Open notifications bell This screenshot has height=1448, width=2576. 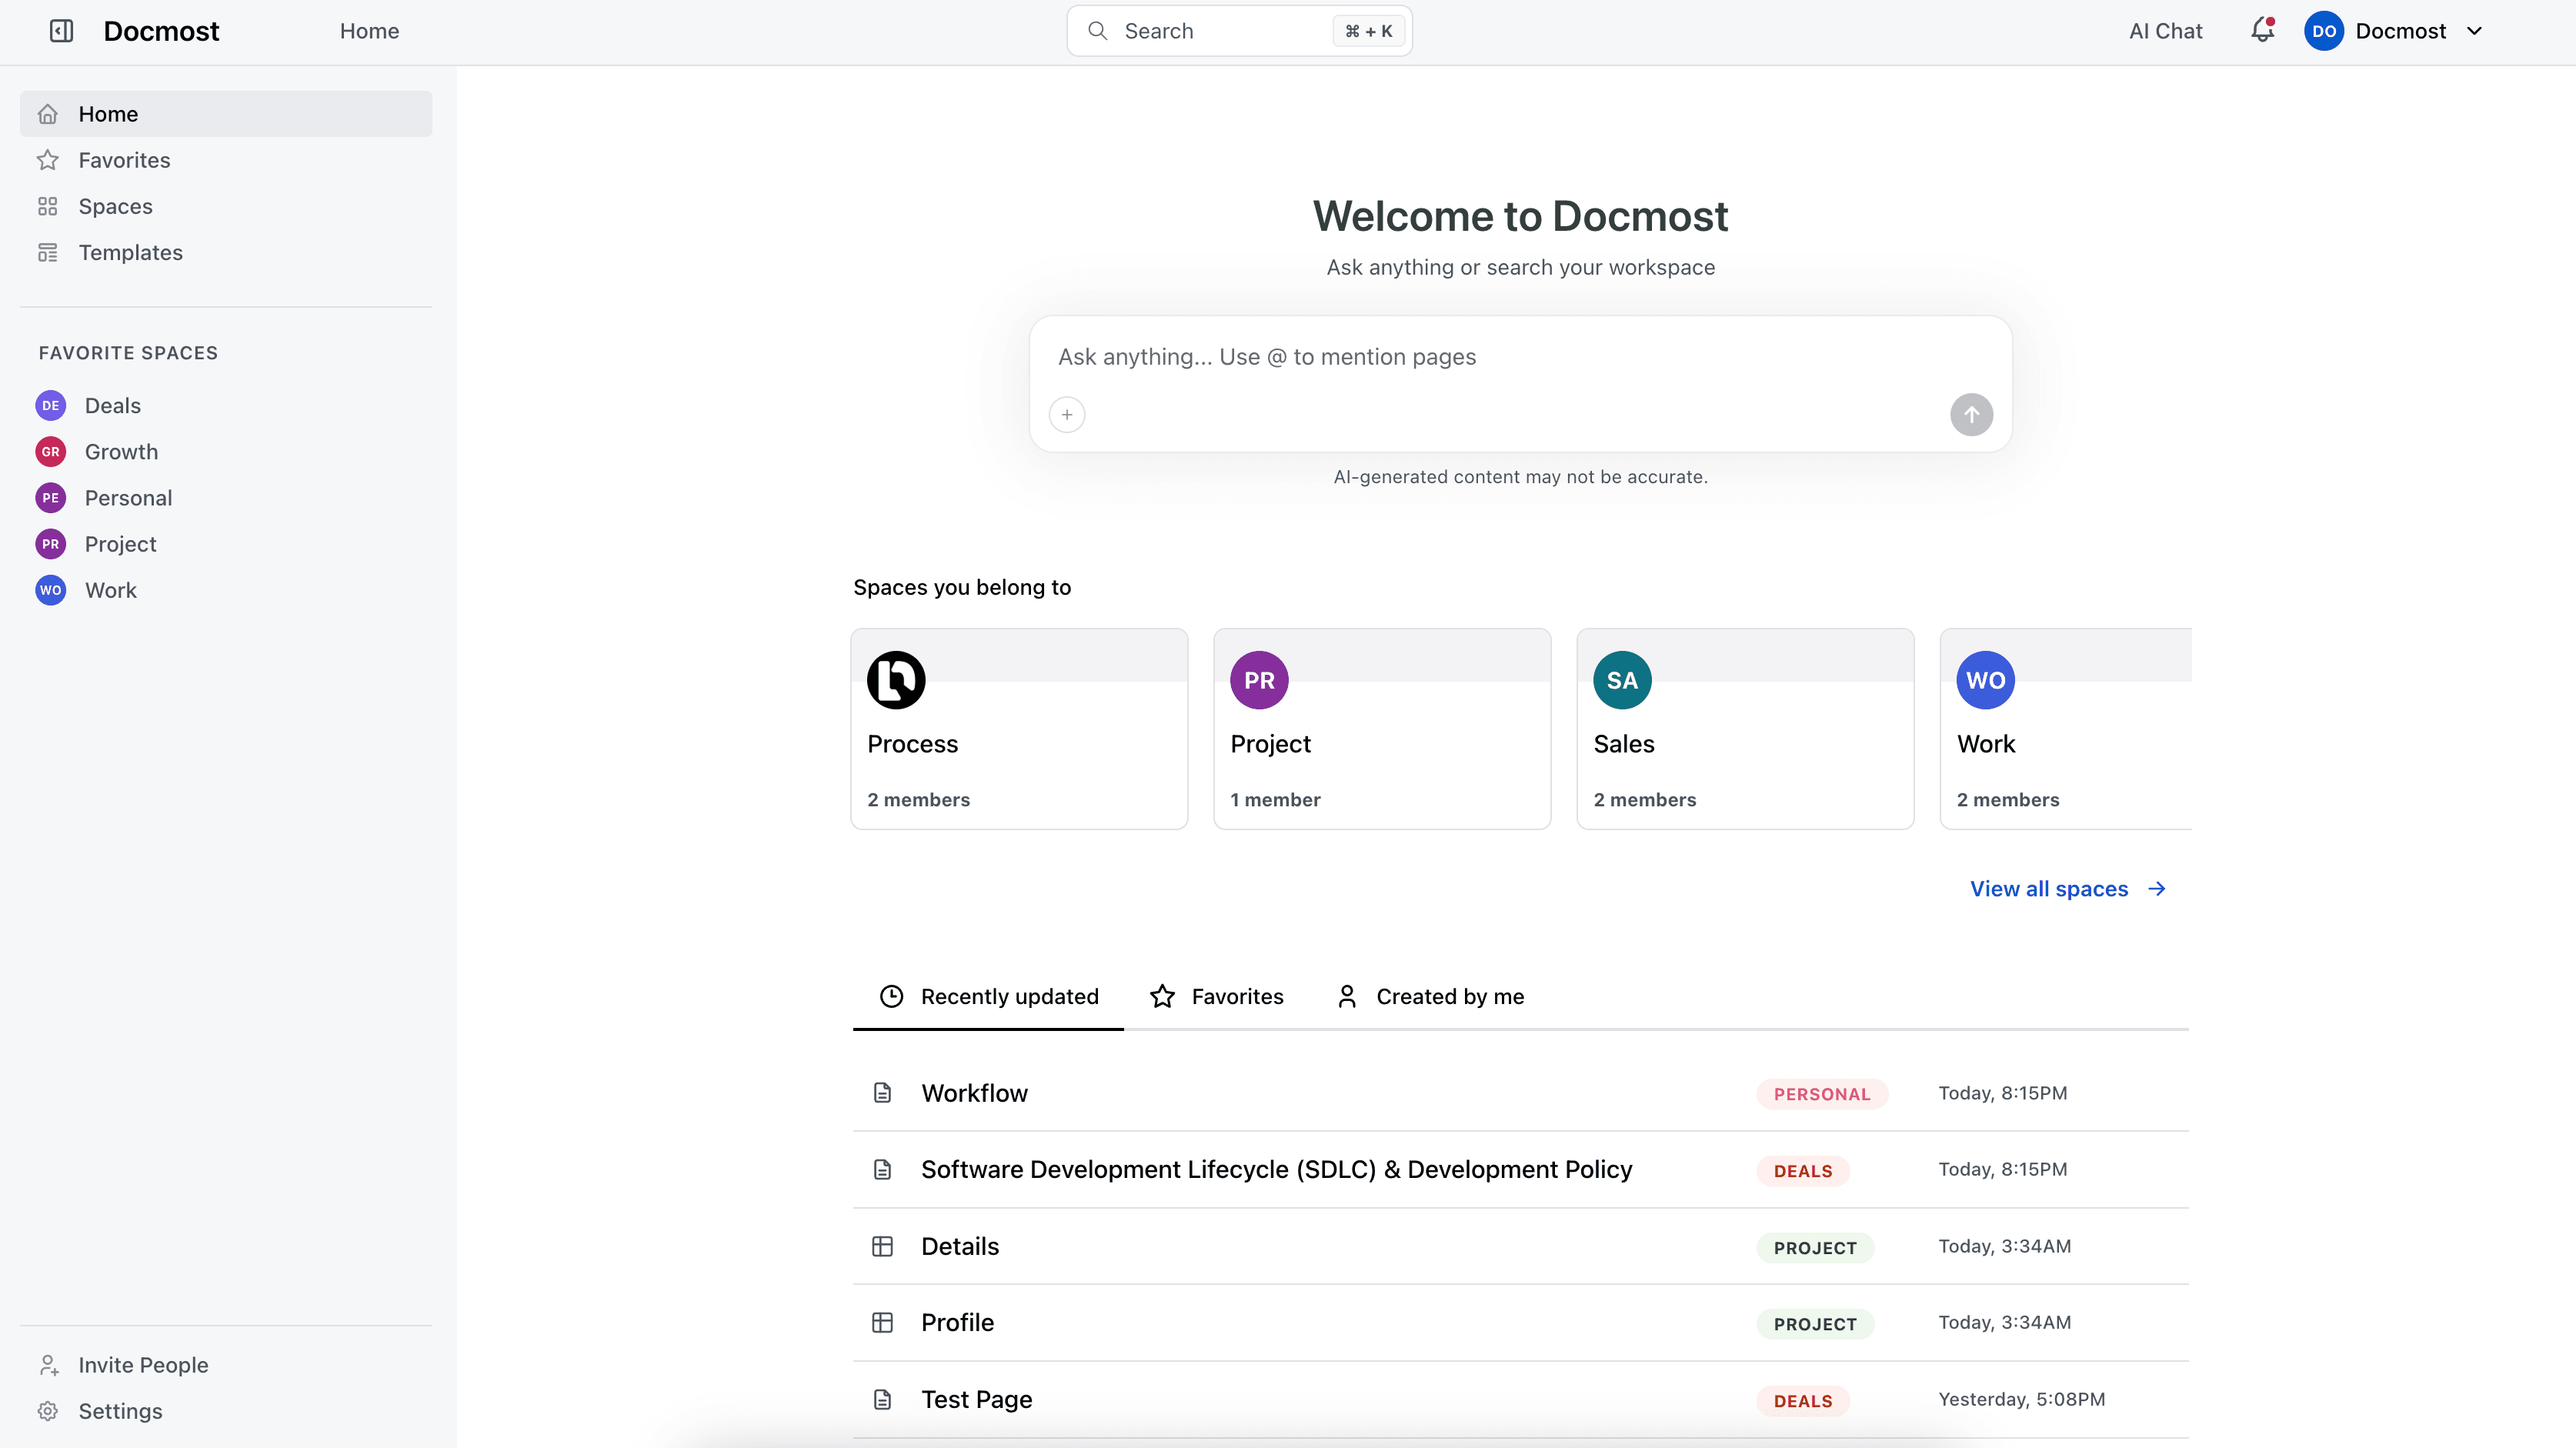click(x=2262, y=31)
